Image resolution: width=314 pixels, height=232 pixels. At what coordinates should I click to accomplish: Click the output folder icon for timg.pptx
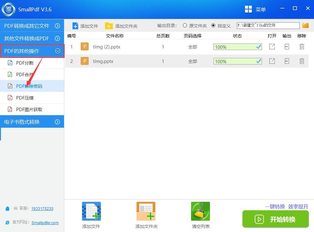[x=287, y=61]
